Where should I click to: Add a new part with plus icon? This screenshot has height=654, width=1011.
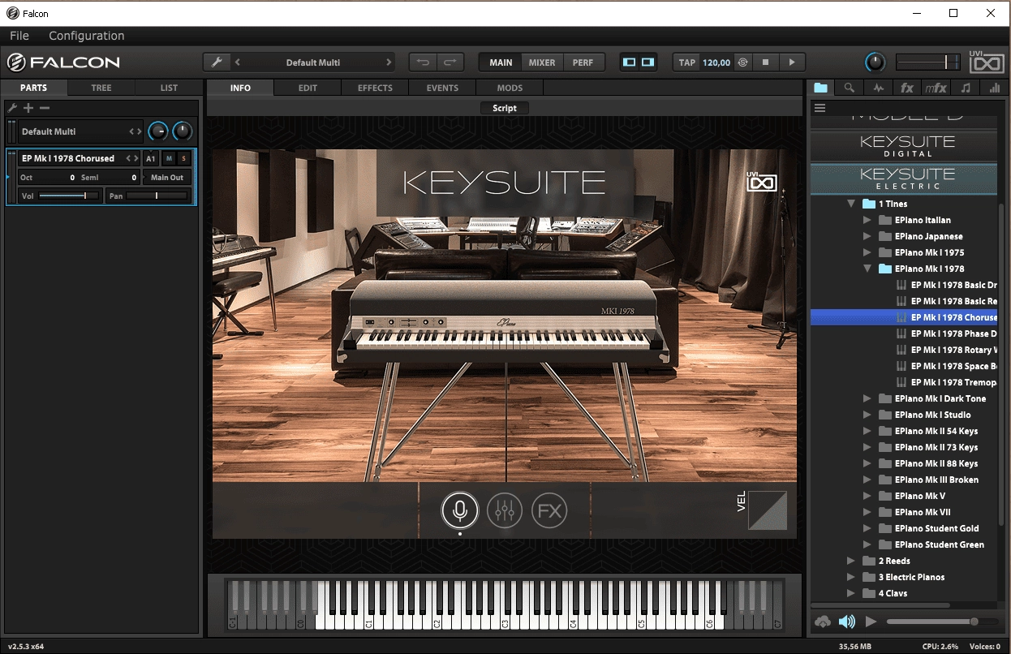click(28, 108)
